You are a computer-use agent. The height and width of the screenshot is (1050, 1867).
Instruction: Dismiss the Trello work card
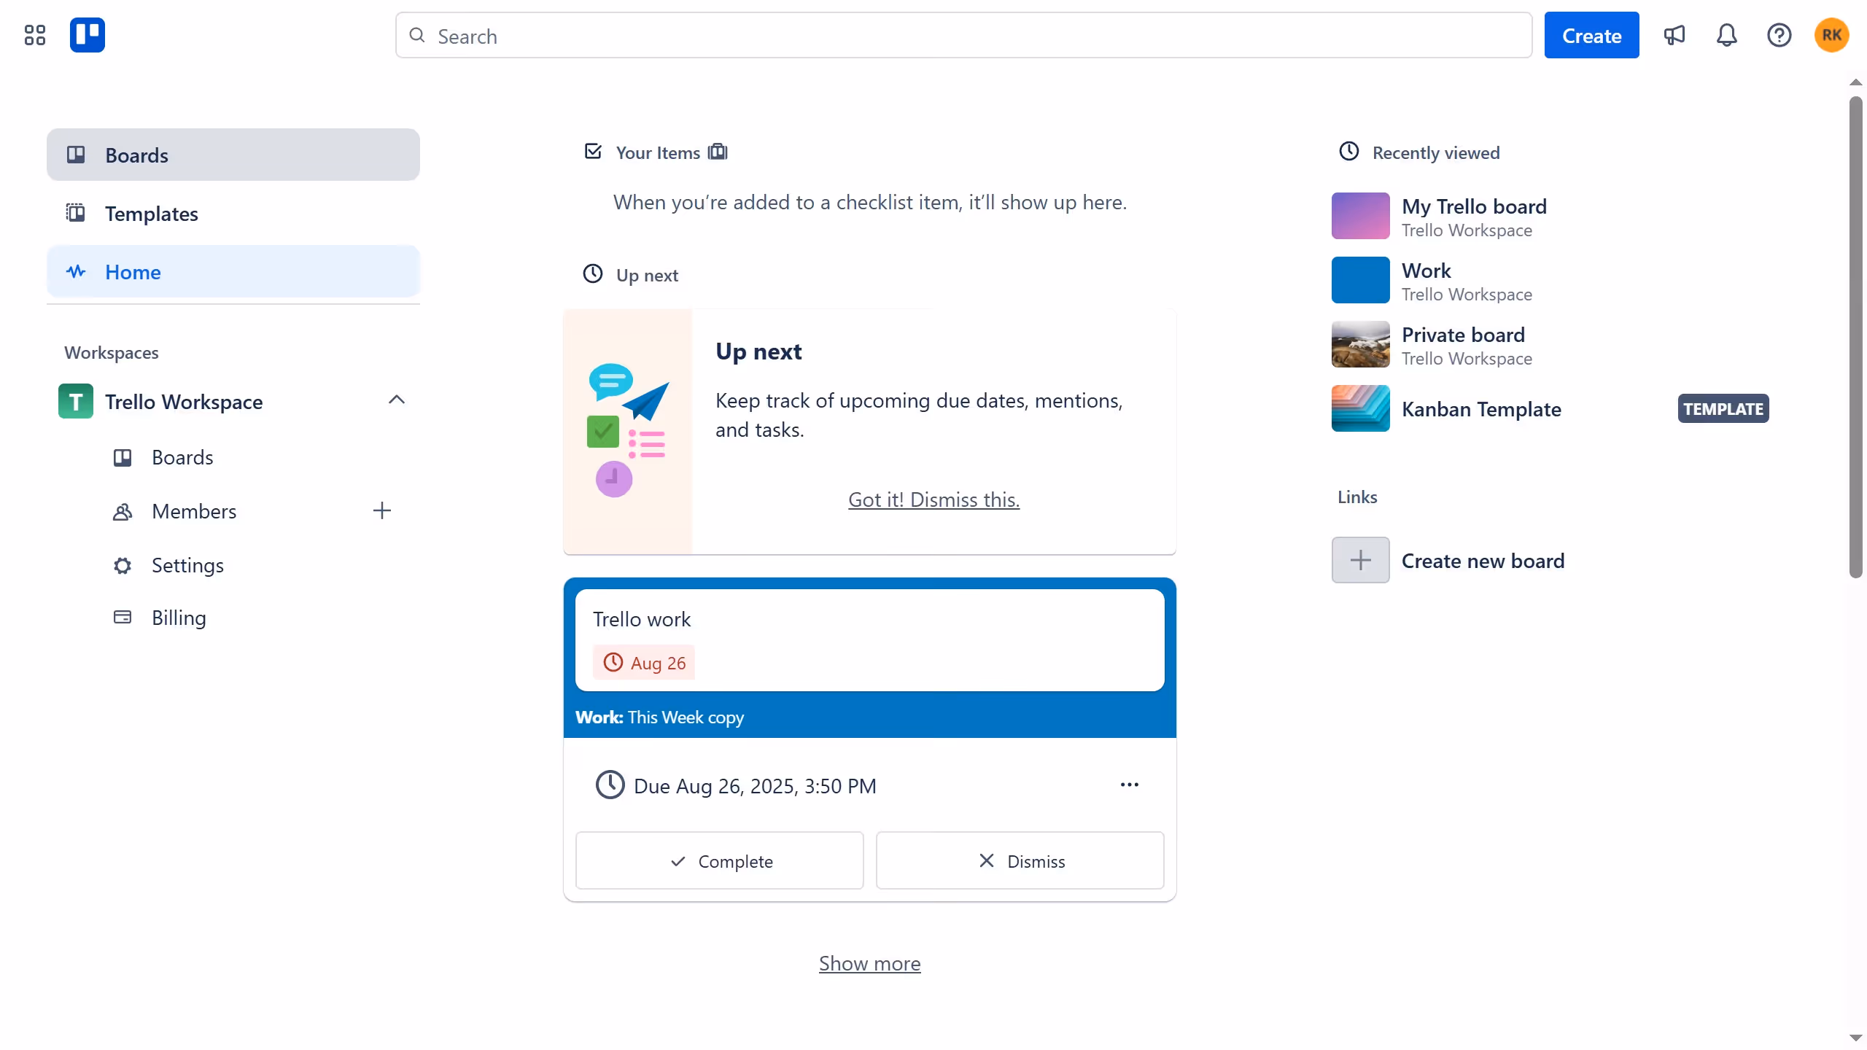point(1019,860)
